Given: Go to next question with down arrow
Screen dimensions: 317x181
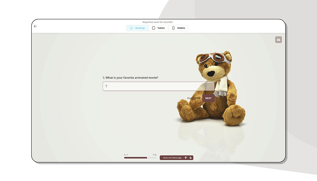Looking at the screenshot, I should (x=191, y=158).
